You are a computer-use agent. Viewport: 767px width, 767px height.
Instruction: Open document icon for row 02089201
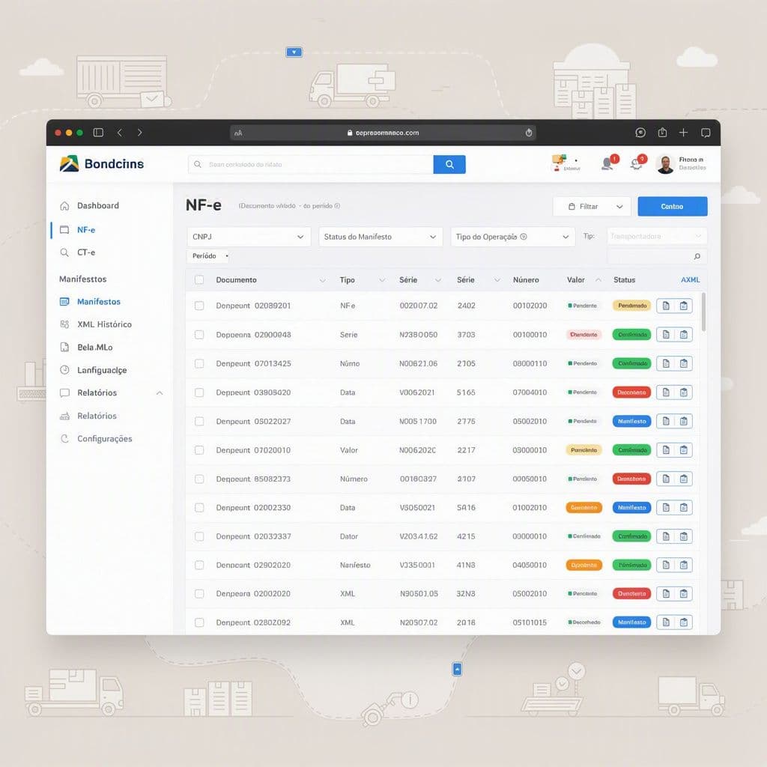coord(666,306)
